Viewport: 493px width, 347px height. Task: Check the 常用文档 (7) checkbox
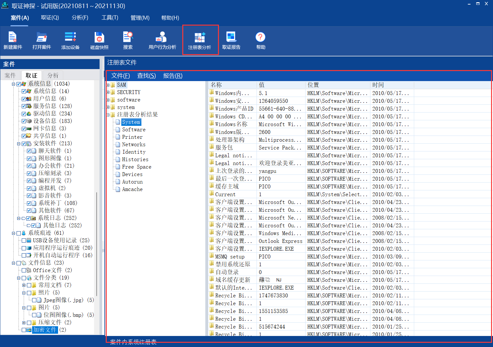(29, 285)
